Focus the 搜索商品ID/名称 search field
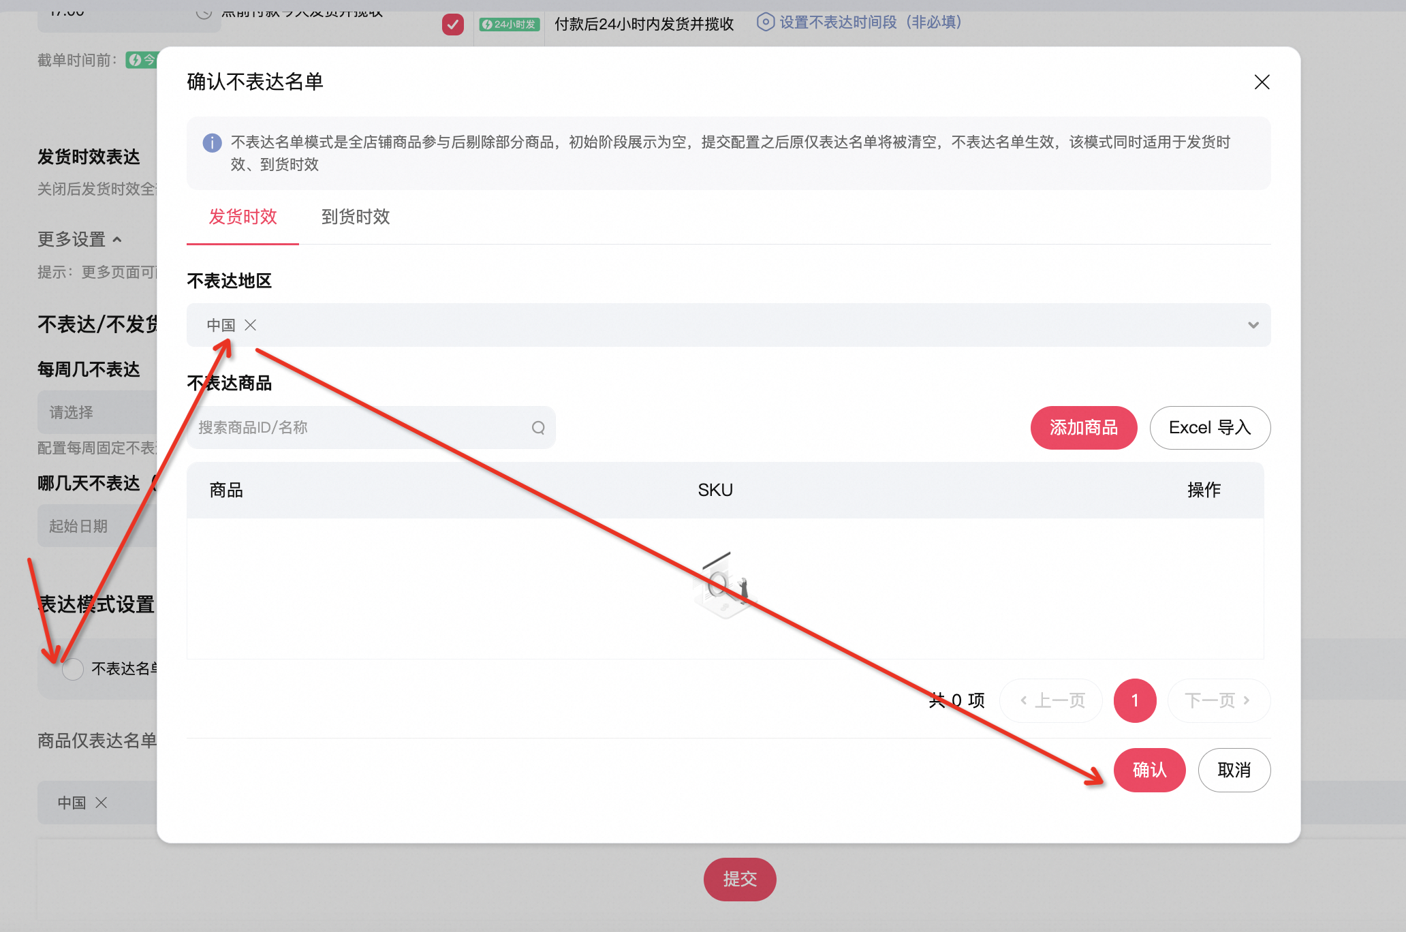 371,427
